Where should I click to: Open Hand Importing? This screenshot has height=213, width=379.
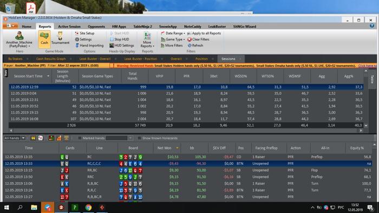[x=89, y=45]
